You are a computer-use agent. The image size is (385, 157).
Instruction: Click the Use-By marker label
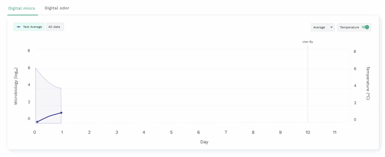(x=307, y=42)
